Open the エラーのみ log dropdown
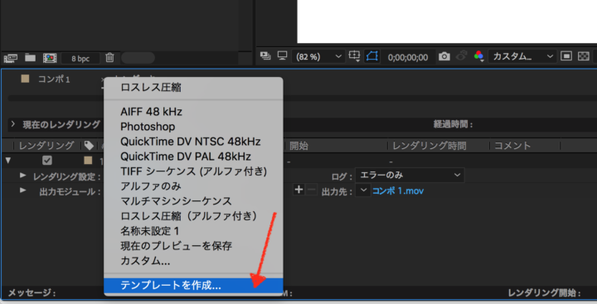 point(410,175)
